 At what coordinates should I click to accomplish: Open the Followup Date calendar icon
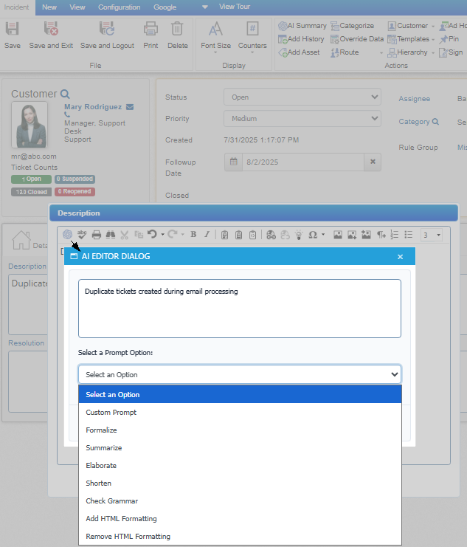(x=233, y=162)
